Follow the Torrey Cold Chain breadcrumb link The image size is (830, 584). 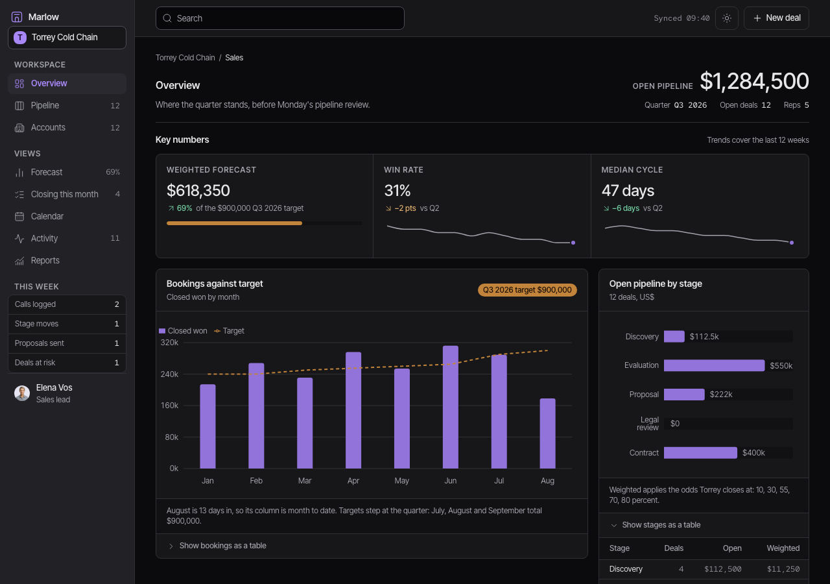[185, 58]
